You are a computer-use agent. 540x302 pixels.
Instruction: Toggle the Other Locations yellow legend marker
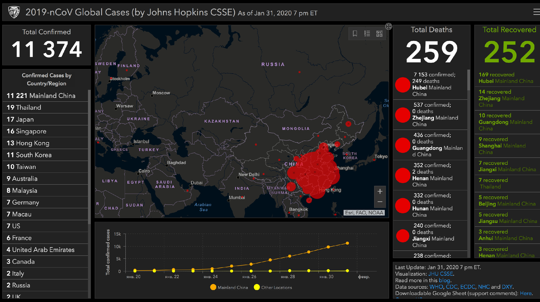[256, 287]
